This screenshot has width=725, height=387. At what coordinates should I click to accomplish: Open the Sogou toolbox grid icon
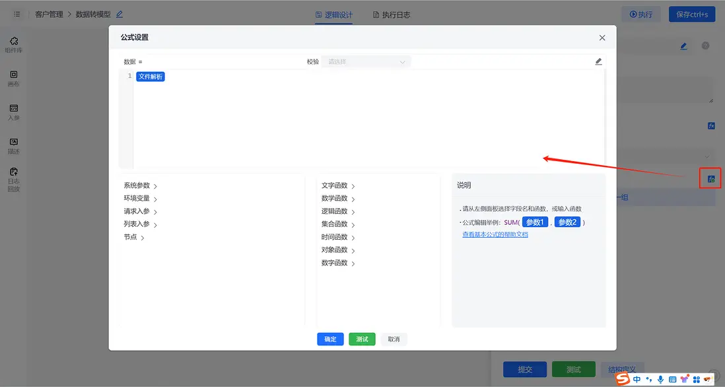697,380
